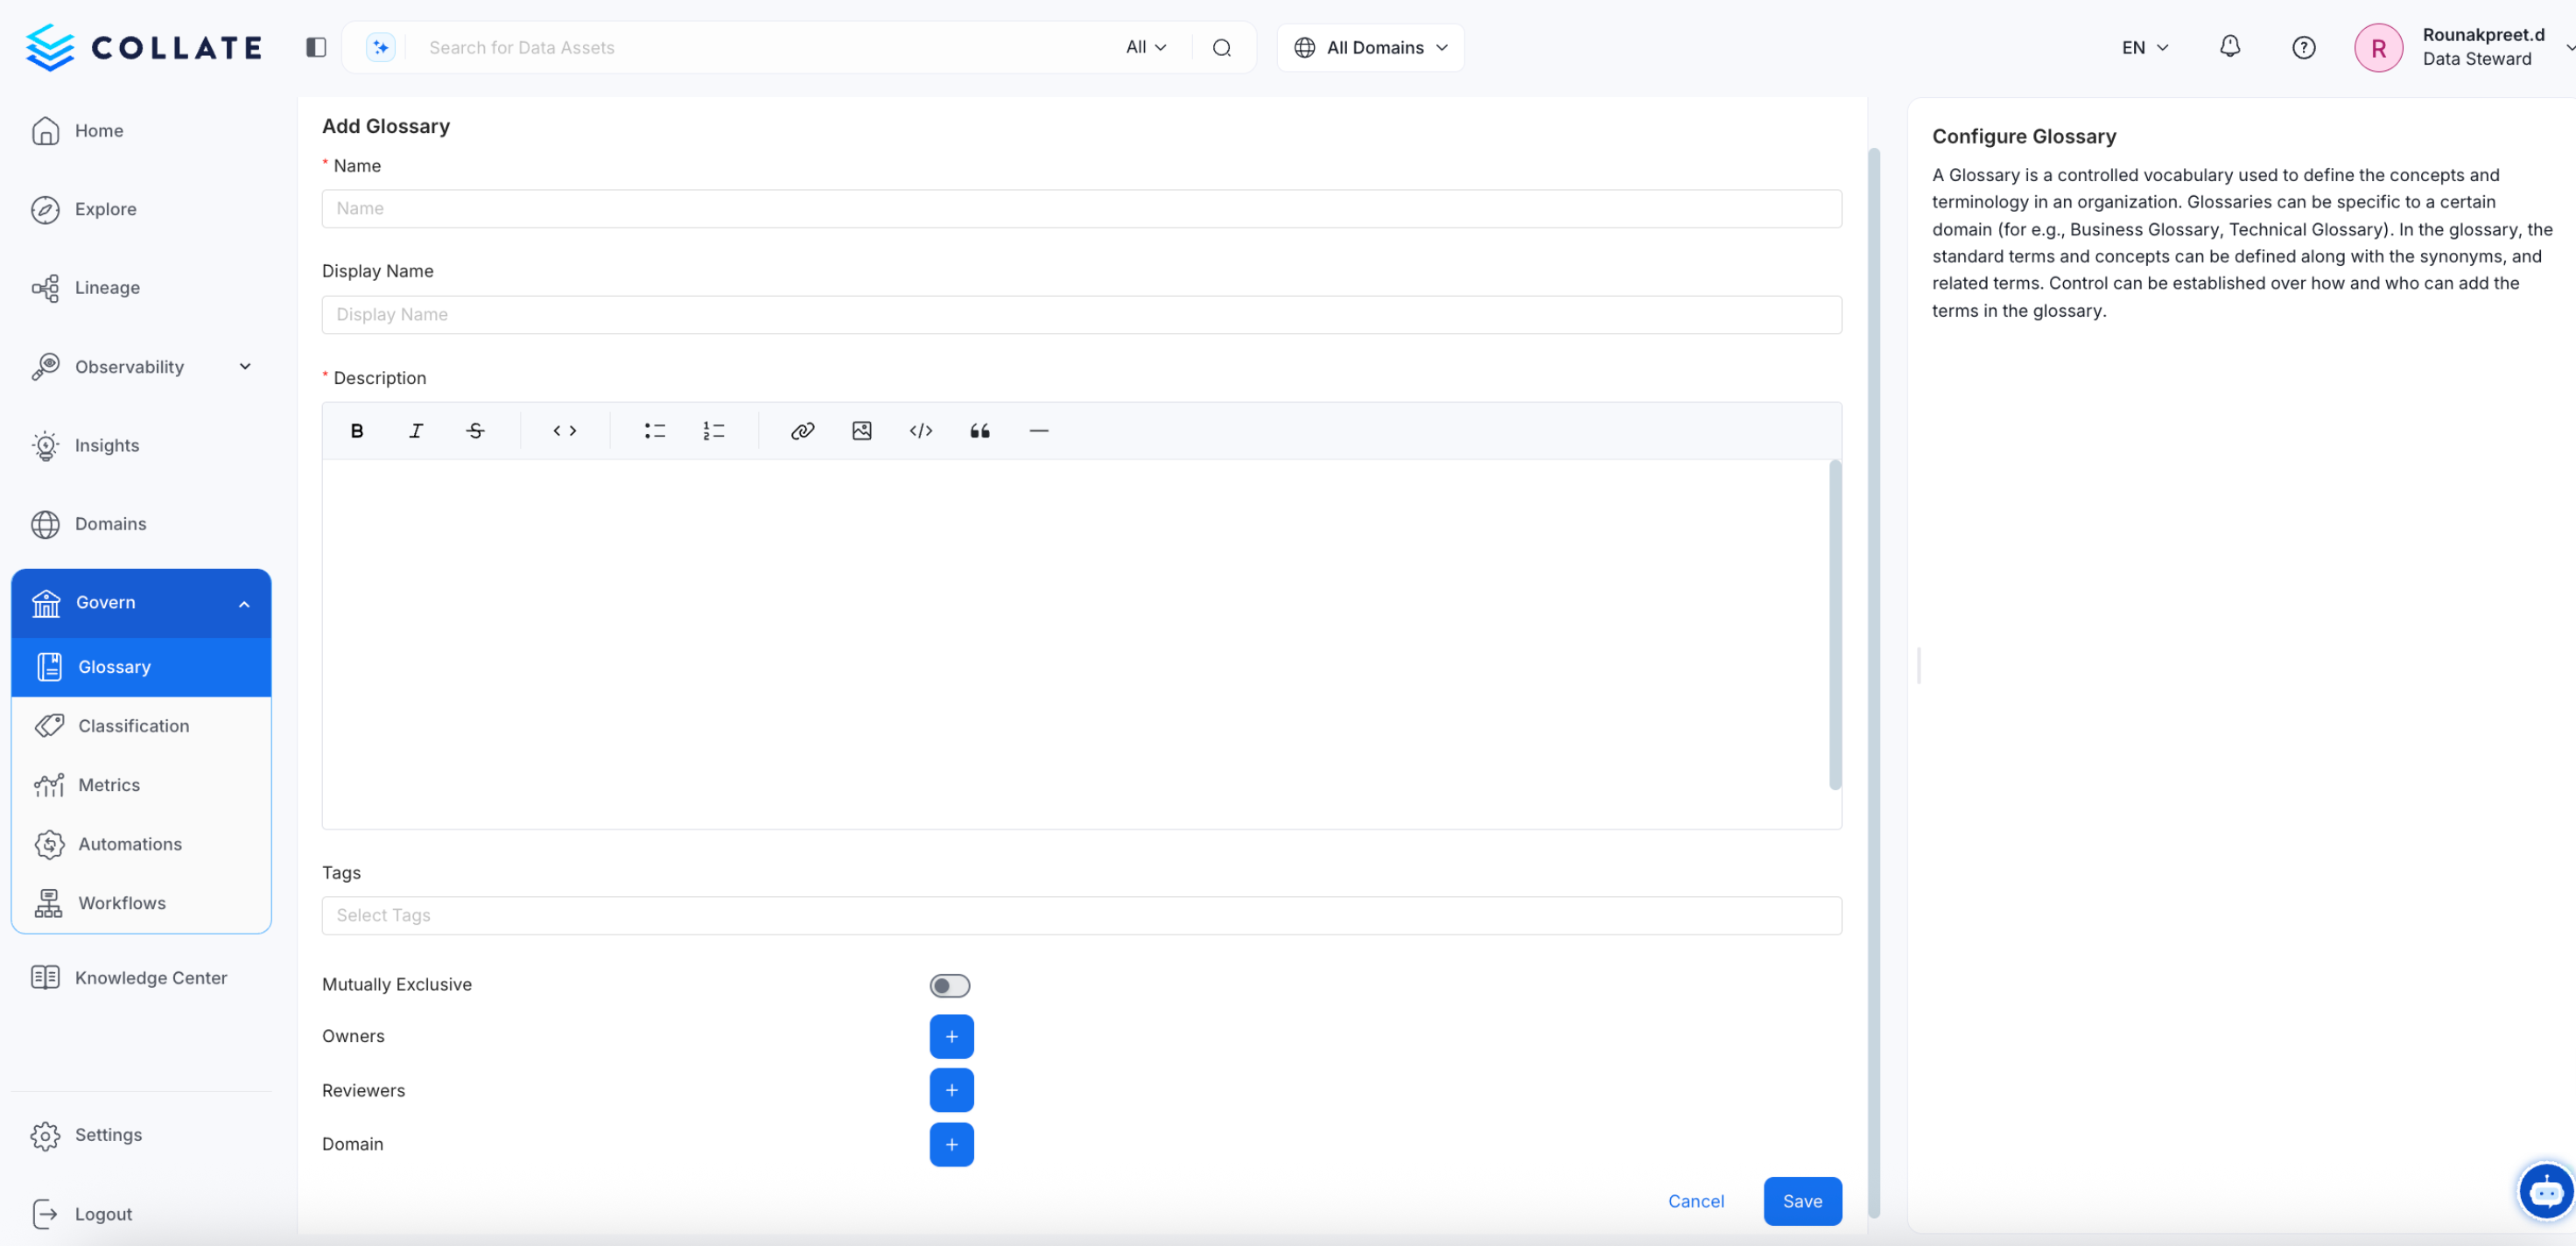Apply italic formatting in the description editor
Image resolution: width=2576 pixels, height=1246 pixels.
click(416, 430)
